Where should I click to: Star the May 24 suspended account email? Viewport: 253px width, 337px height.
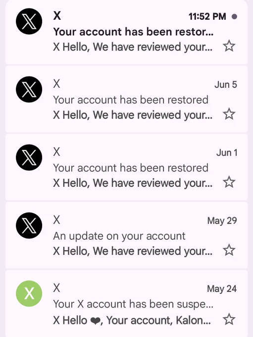tap(229, 319)
